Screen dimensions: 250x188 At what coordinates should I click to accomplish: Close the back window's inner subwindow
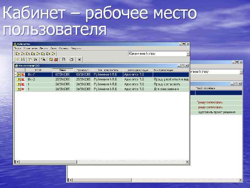coord(240,84)
